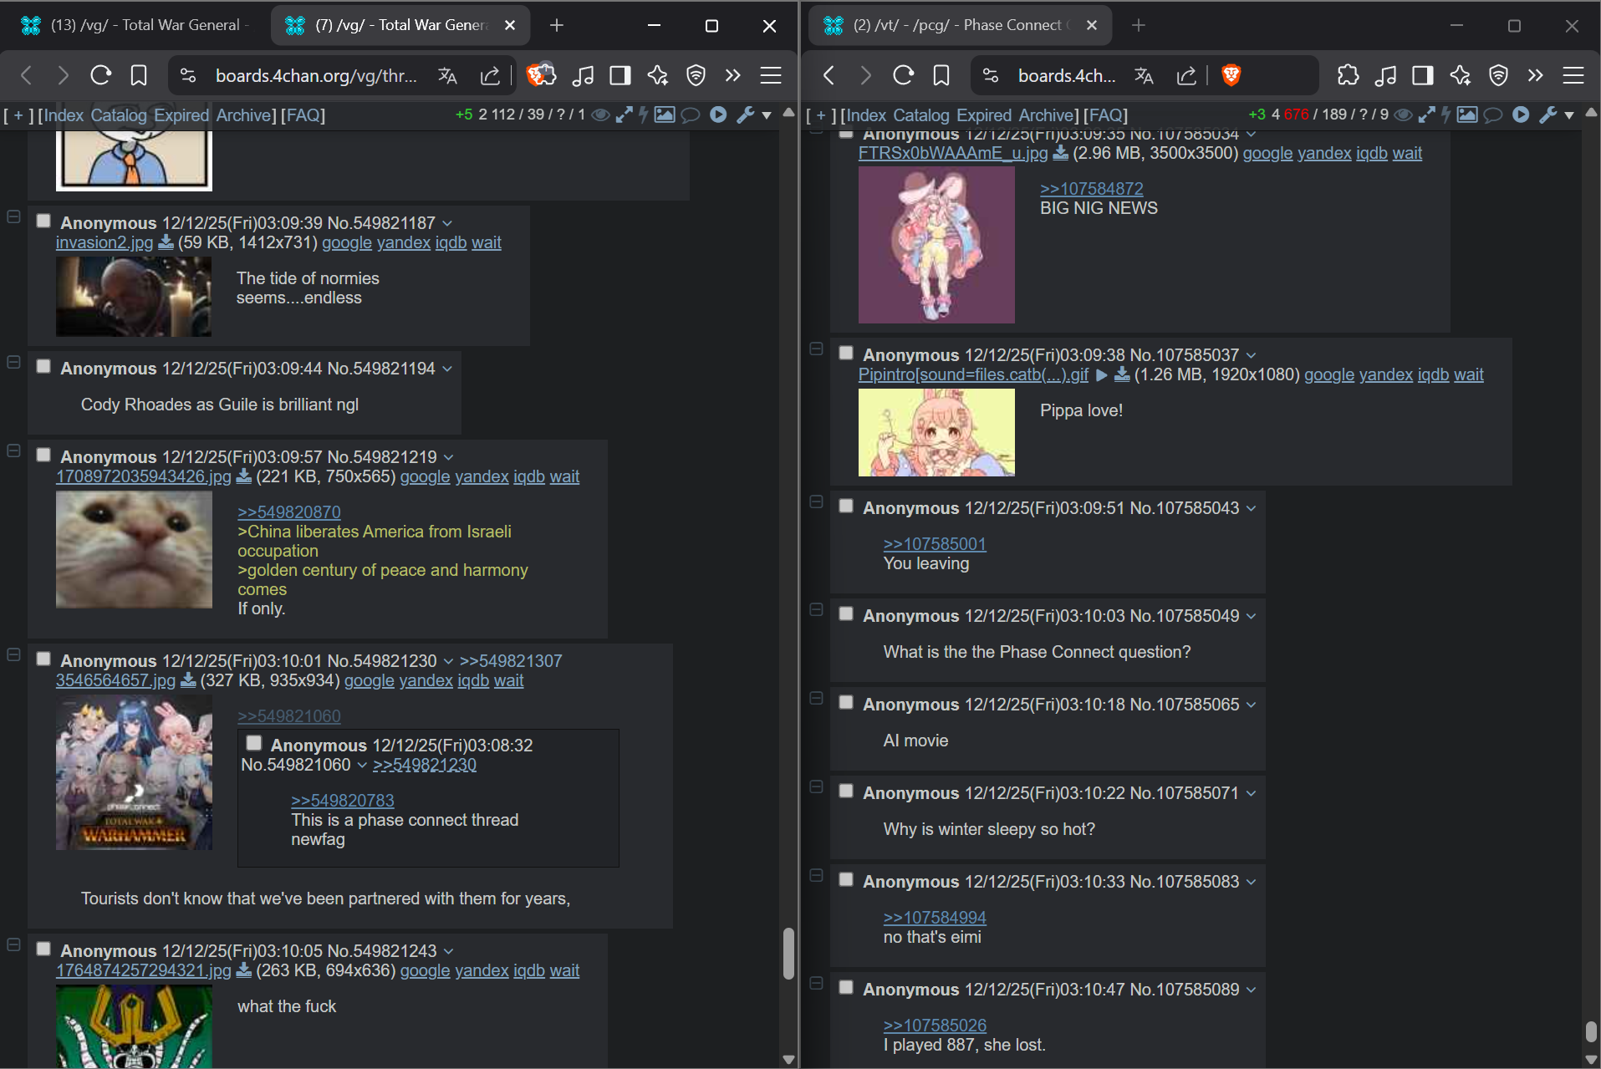Open the music playlist icon in left window

583,75
